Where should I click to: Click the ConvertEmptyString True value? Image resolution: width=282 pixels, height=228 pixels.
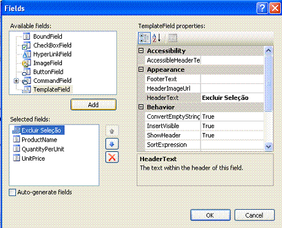pos(232,116)
